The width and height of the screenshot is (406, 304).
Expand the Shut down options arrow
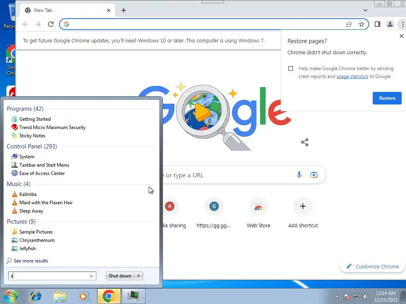[x=139, y=276]
